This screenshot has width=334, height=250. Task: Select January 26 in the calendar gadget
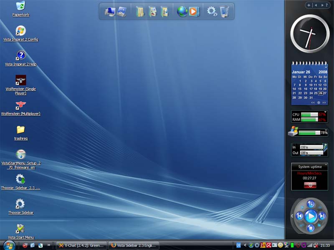(320, 93)
